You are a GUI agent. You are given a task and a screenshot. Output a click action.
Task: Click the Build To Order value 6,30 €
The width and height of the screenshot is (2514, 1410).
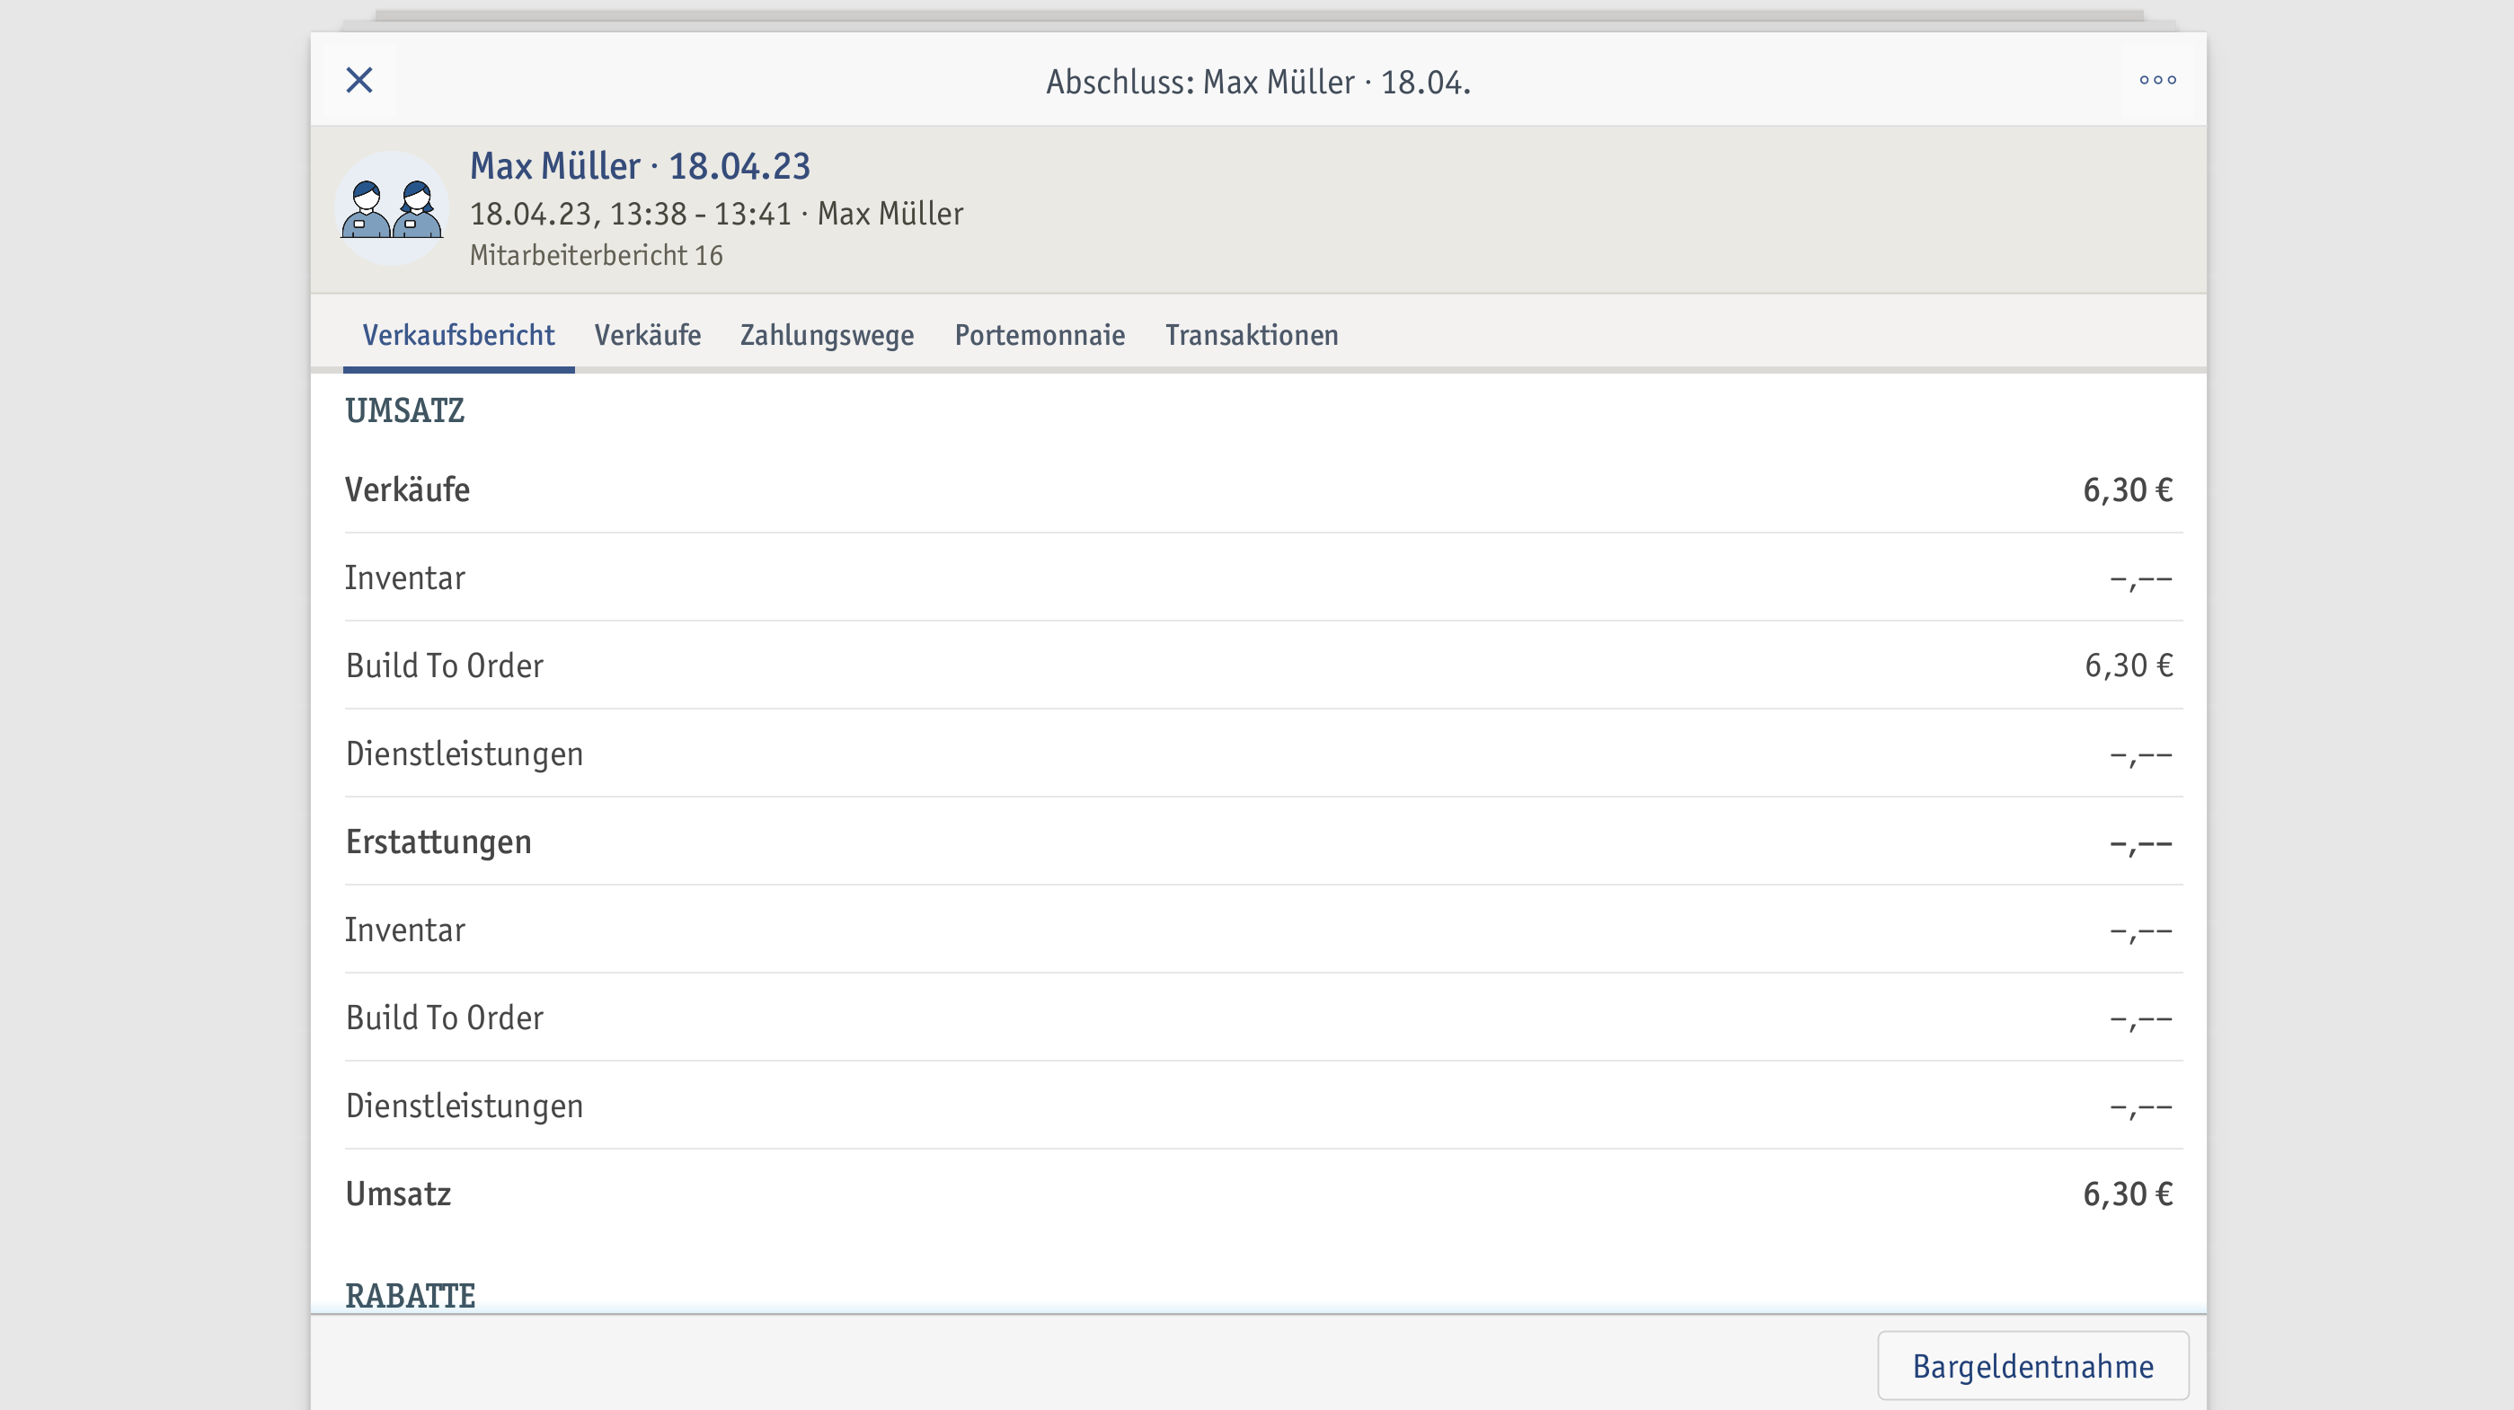2129,665
